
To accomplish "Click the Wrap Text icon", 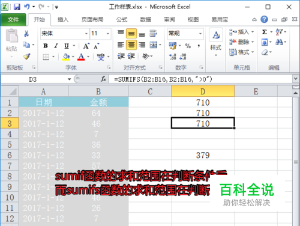I will tap(154, 33).
